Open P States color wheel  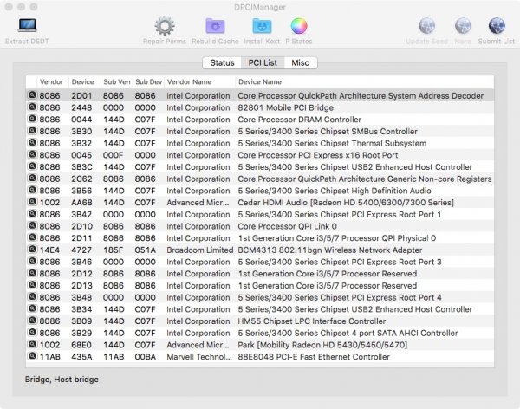coord(299,26)
